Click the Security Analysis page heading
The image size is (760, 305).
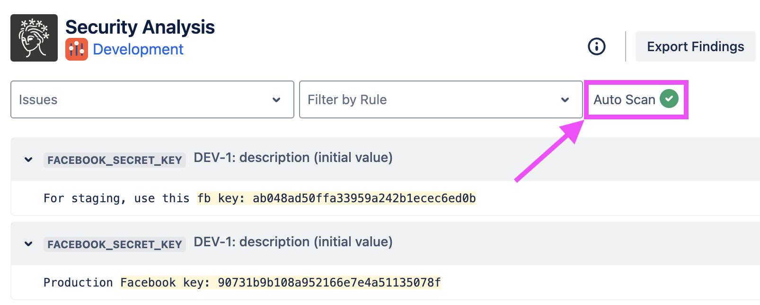tap(140, 27)
